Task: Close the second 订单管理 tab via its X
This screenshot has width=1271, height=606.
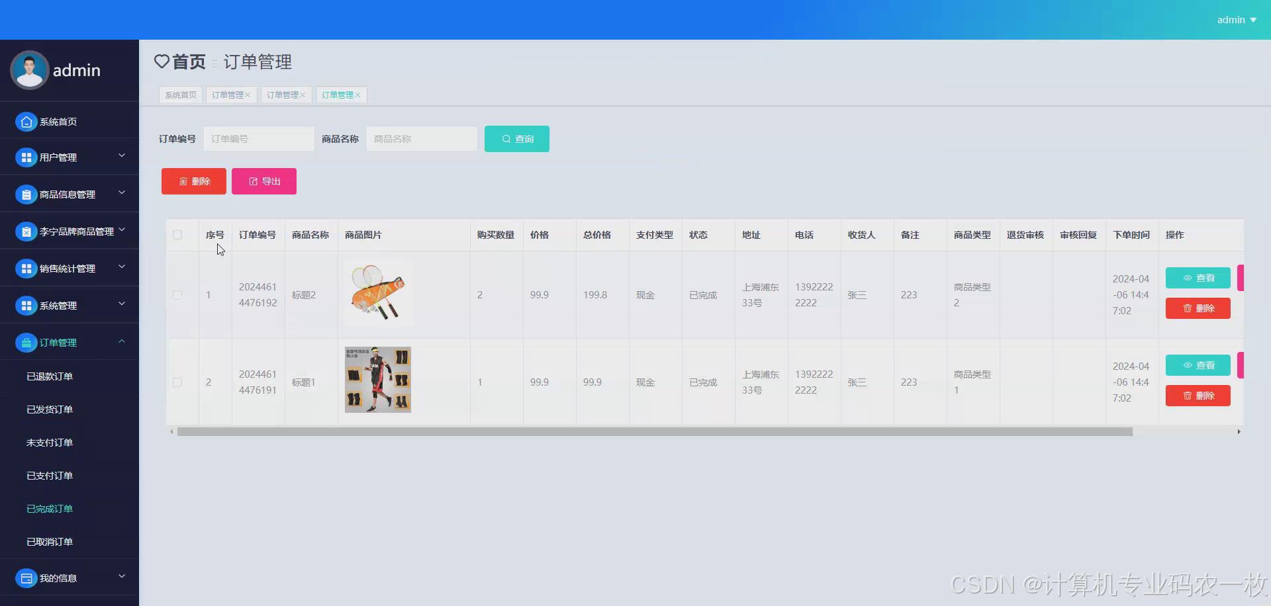Action: pyautogui.click(x=303, y=95)
